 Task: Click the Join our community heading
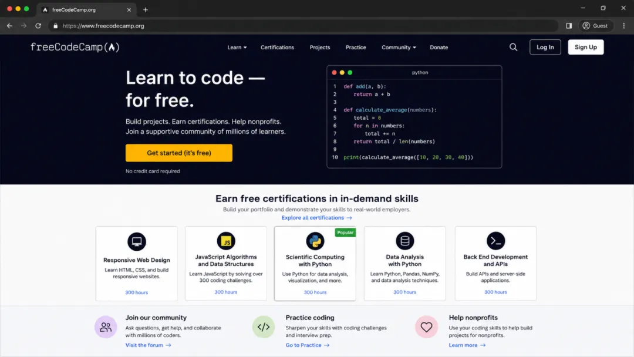point(156,318)
